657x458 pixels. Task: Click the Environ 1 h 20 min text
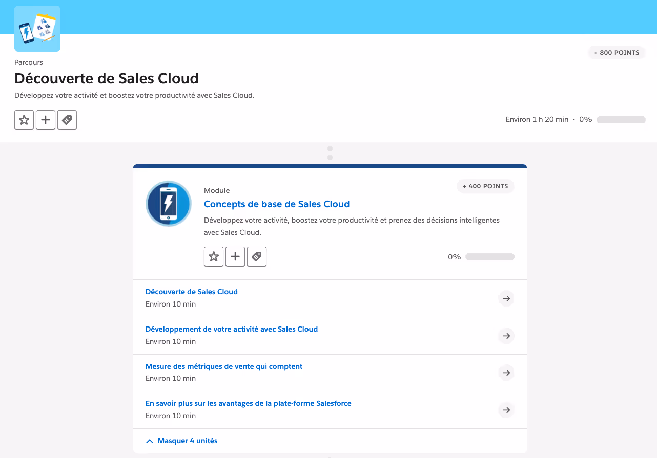pos(537,119)
